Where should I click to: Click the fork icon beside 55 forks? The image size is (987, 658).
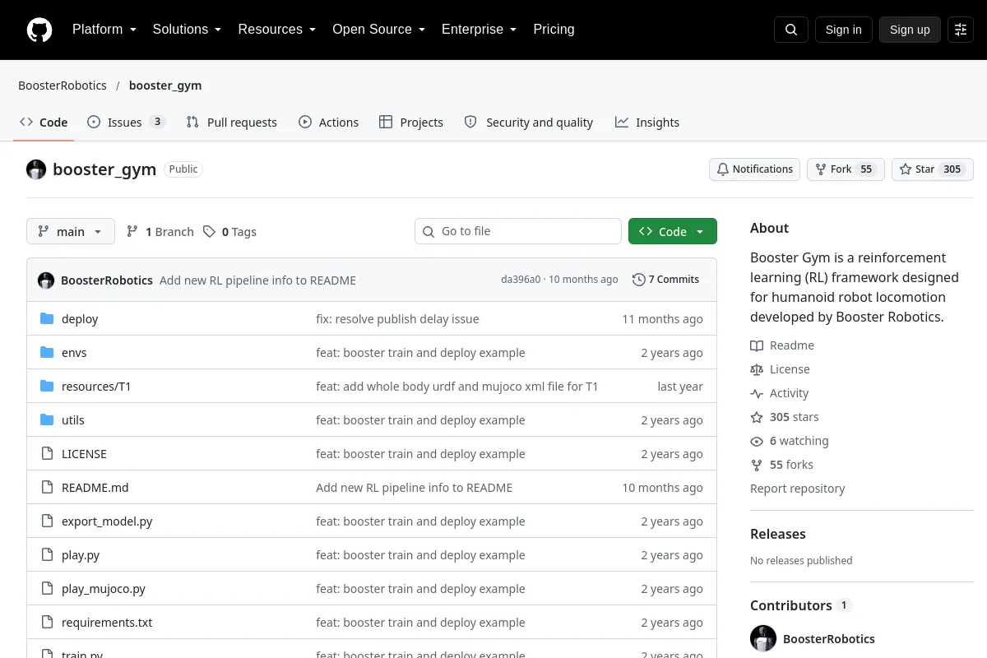tap(757, 465)
